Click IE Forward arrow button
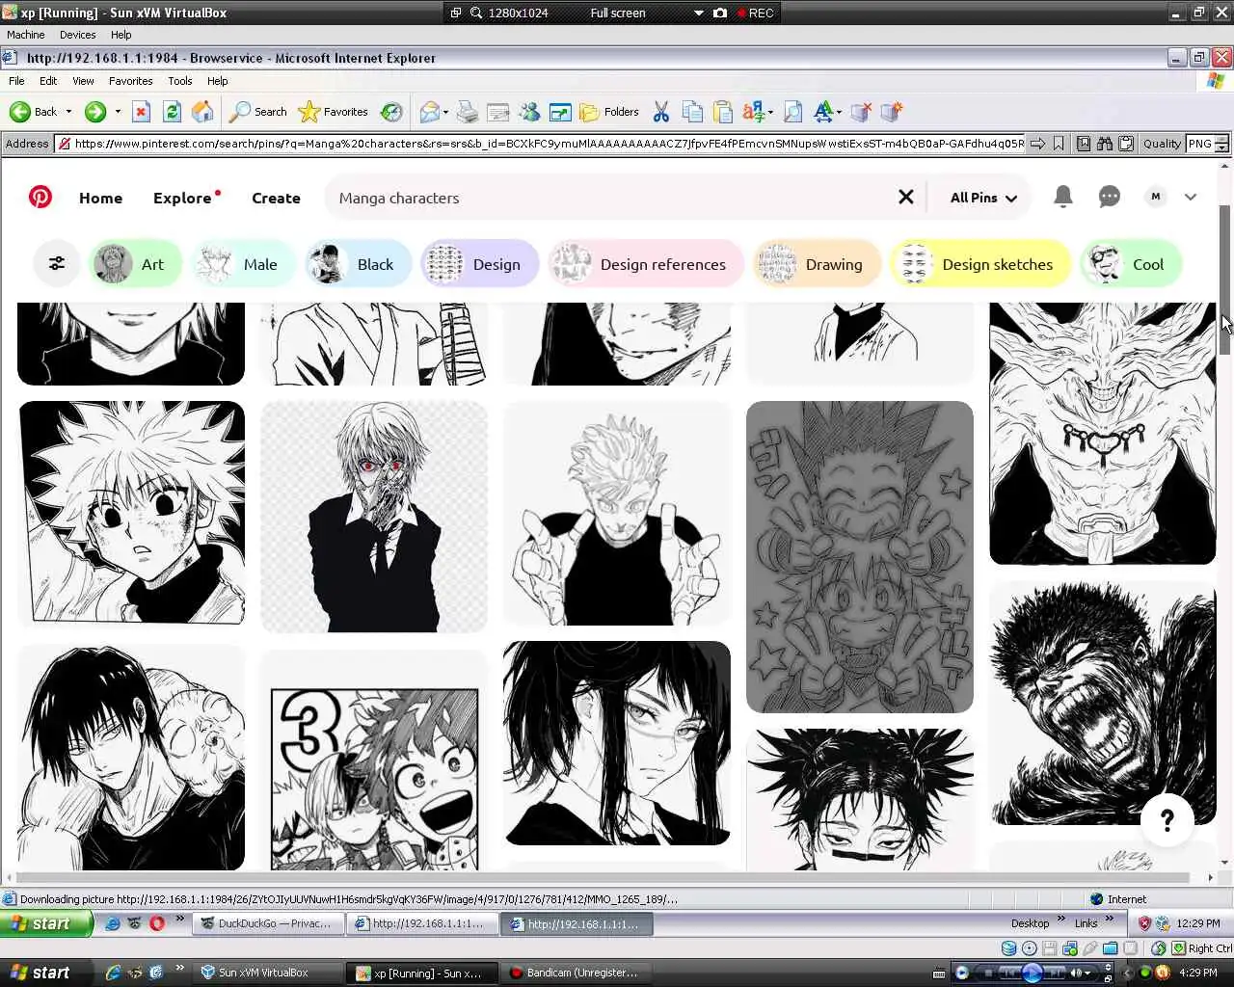Image resolution: width=1234 pixels, height=987 pixels. pyautogui.click(x=94, y=112)
